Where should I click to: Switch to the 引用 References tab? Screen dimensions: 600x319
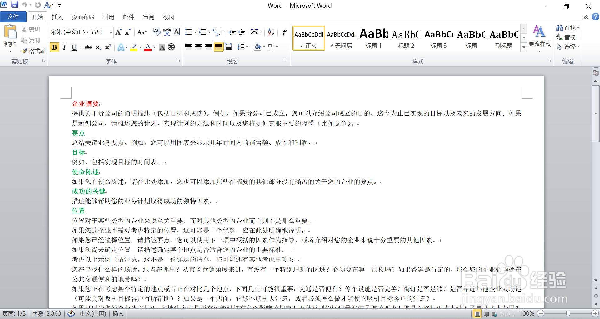click(x=108, y=17)
